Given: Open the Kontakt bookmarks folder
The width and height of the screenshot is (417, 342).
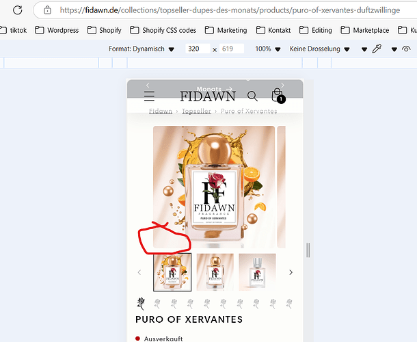Looking at the screenshot, I should tap(273, 30).
